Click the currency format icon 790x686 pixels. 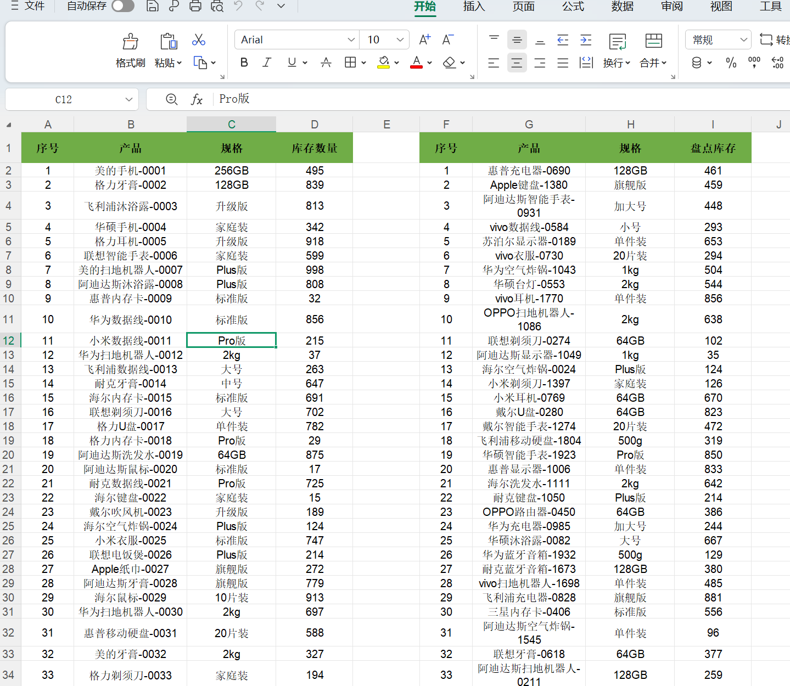[x=697, y=63]
